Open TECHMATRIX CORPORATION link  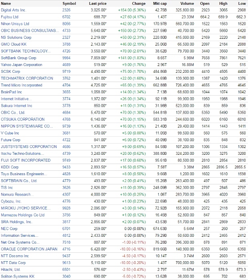[x=27, y=78]
